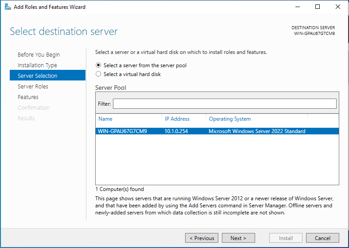Click the Previous button
Image resolution: width=349 pixels, height=248 pixels.
coord(202,238)
